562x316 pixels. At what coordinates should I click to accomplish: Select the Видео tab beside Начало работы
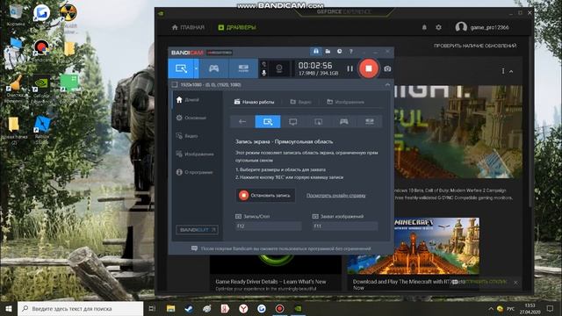[300, 102]
